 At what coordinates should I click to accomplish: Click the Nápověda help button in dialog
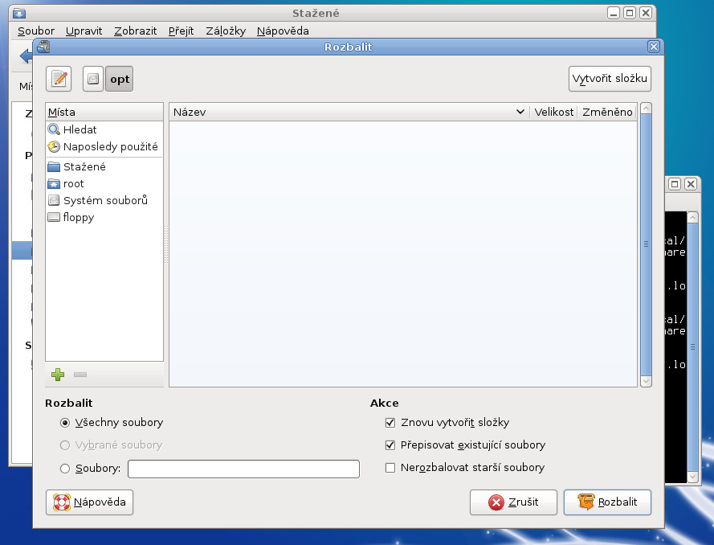pos(90,502)
